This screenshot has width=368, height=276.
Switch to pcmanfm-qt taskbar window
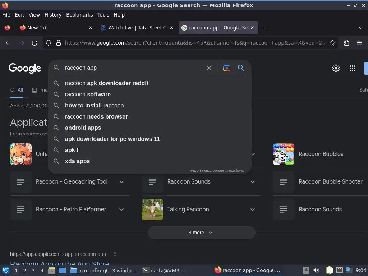click(x=103, y=271)
